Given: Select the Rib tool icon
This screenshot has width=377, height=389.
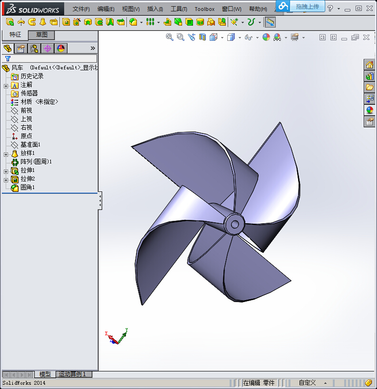Looking at the screenshot, I should (x=167, y=22).
